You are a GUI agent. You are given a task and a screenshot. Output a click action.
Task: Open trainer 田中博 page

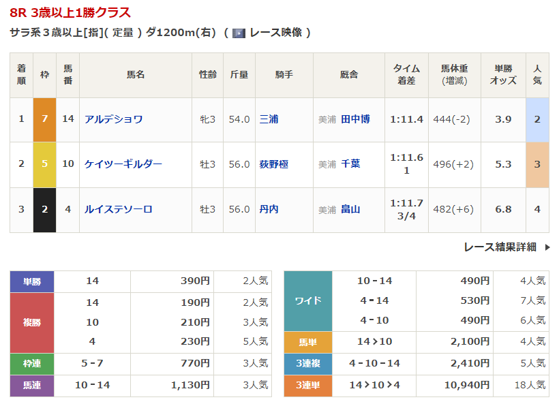point(355,119)
